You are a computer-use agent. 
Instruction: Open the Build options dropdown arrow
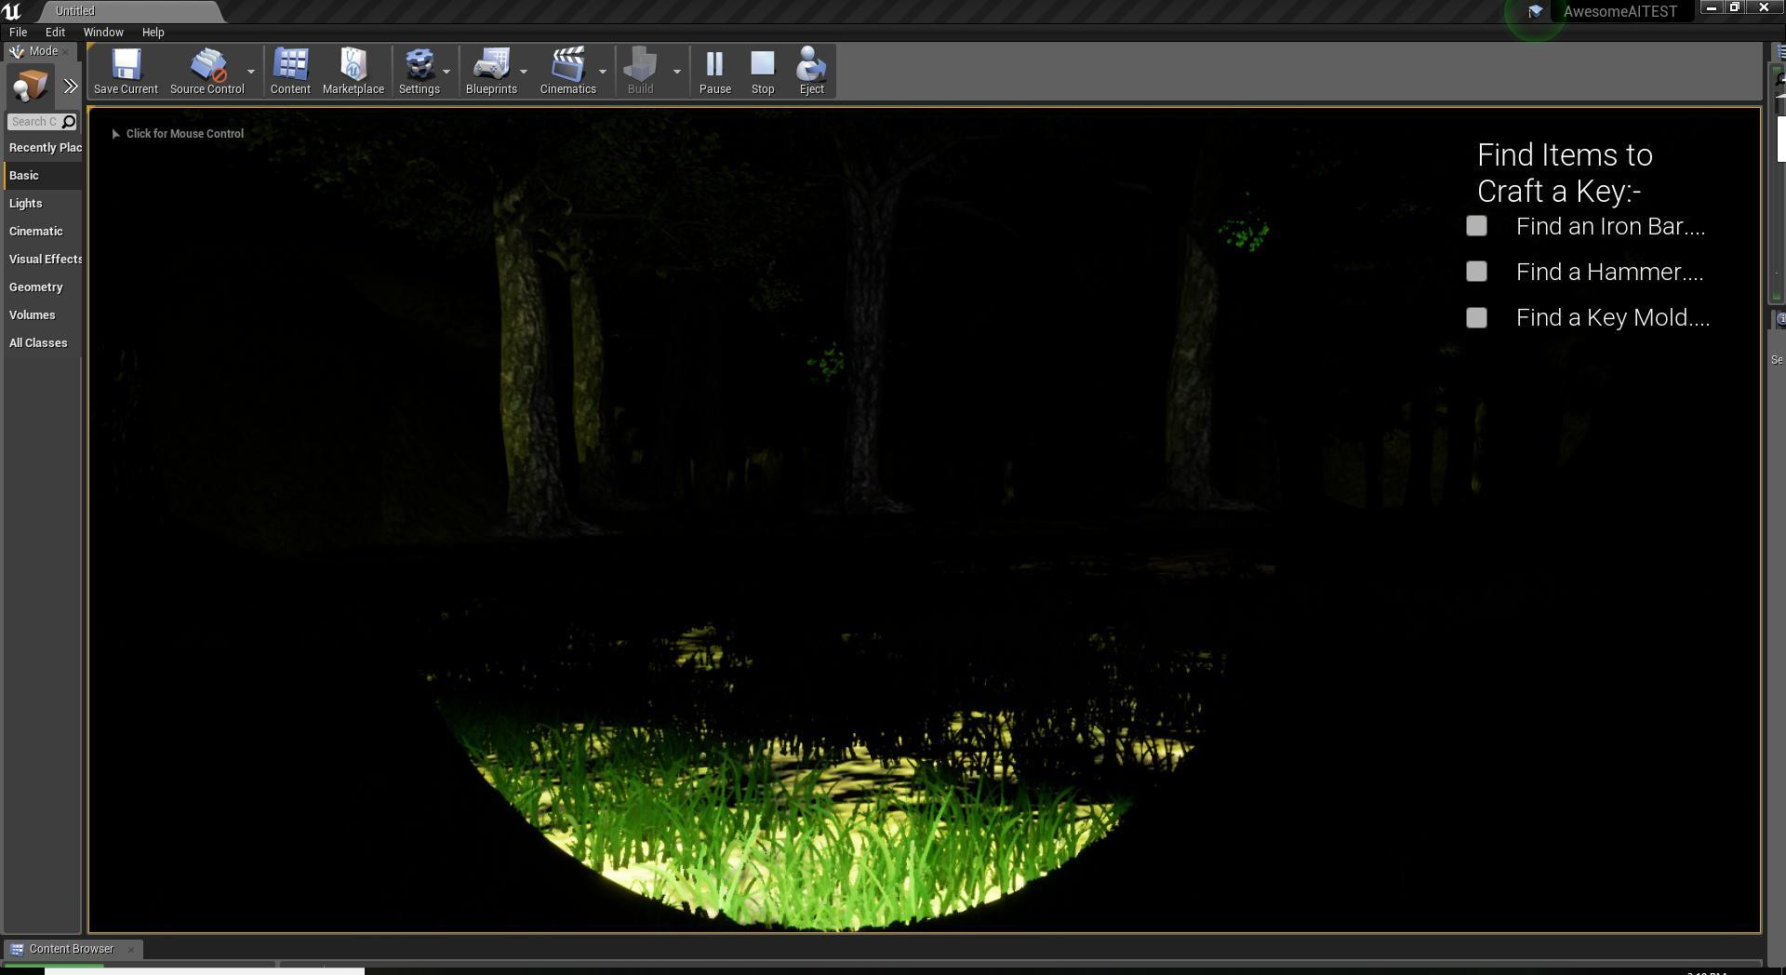tap(677, 72)
